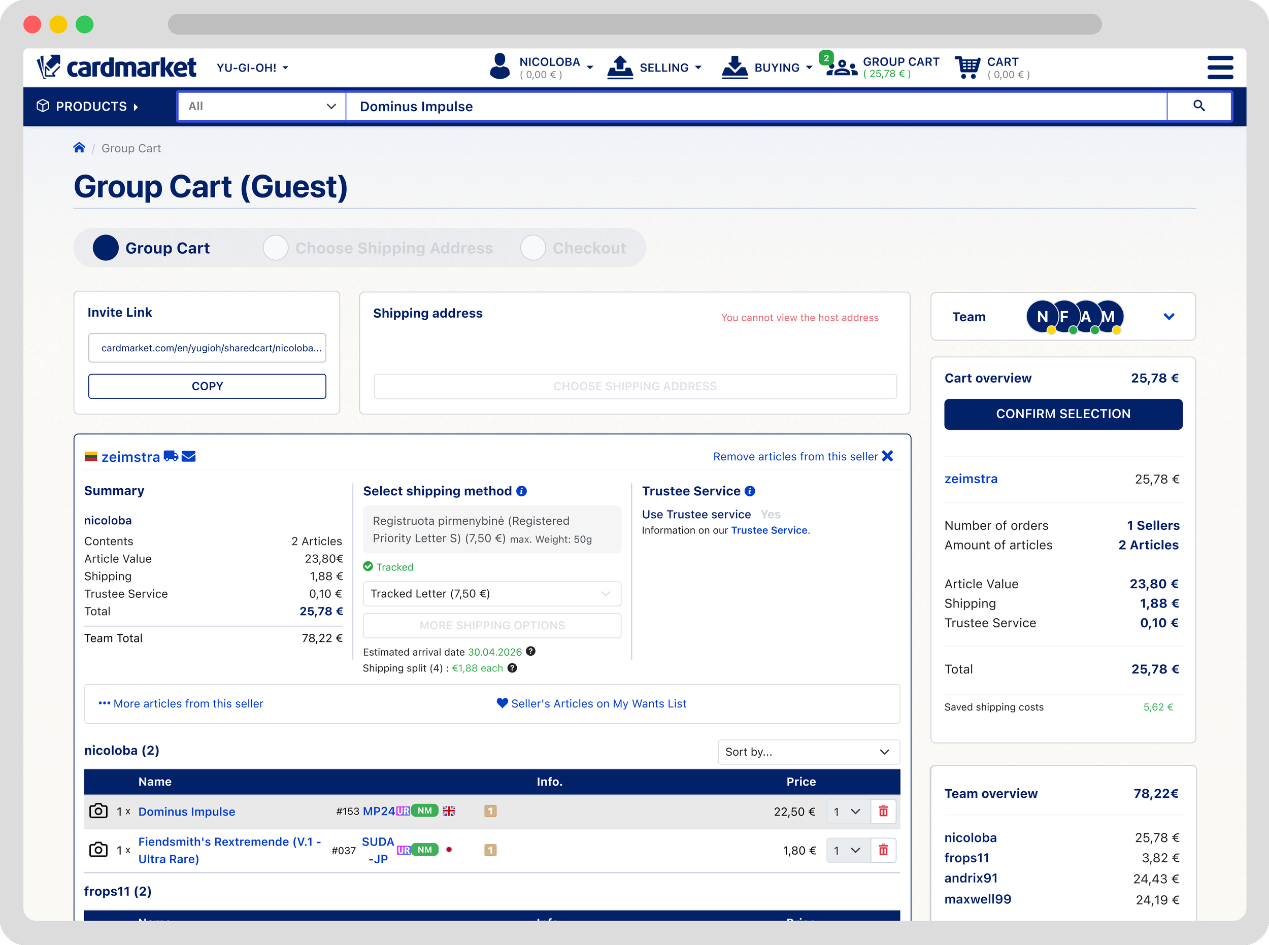Click the CONFIRM SELECTION button
1269x945 pixels.
tap(1062, 414)
